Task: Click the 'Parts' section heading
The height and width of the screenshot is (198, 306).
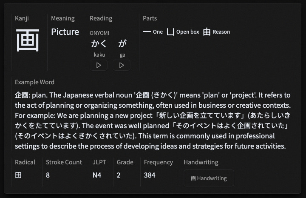Action: [150, 18]
